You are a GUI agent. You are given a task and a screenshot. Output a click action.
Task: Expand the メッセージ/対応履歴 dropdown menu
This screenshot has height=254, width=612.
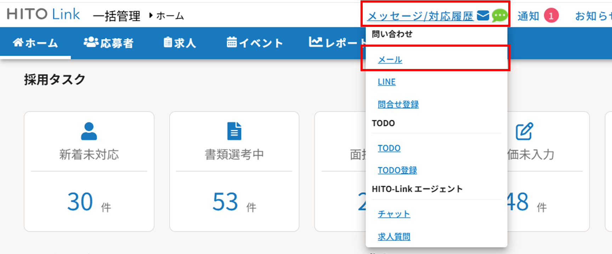(x=420, y=16)
